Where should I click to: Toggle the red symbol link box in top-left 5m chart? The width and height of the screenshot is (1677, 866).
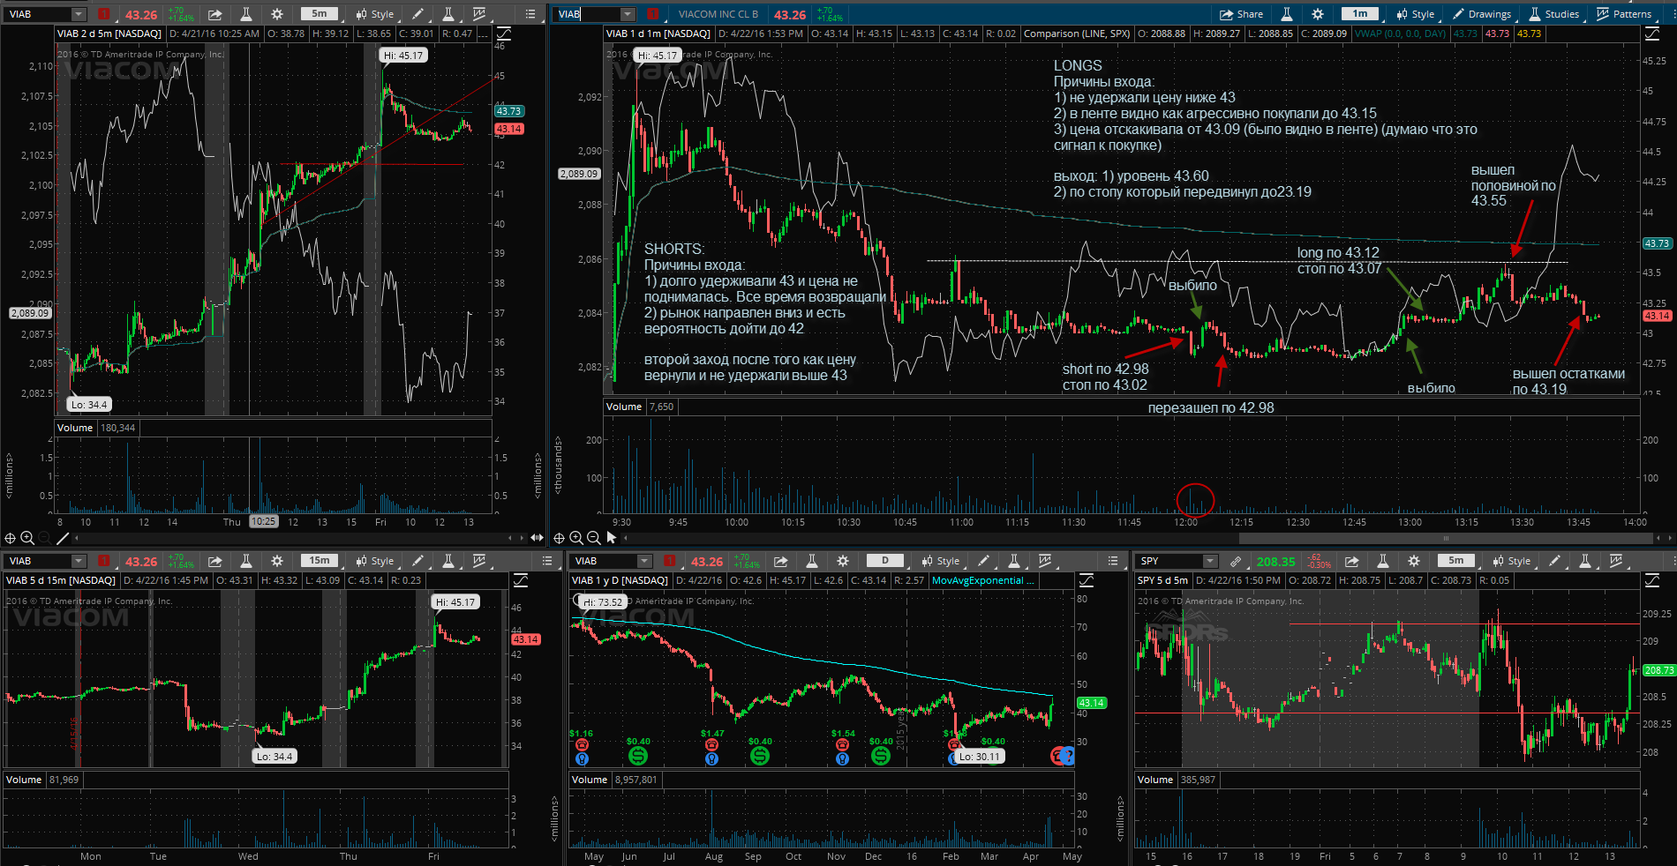[103, 14]
